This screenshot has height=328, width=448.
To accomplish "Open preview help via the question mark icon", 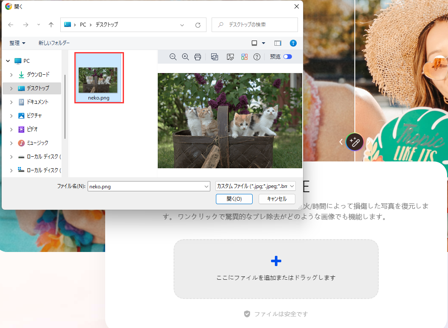I will (x=256, y=56).
